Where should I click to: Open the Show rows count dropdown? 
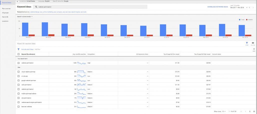click(224, 111)
